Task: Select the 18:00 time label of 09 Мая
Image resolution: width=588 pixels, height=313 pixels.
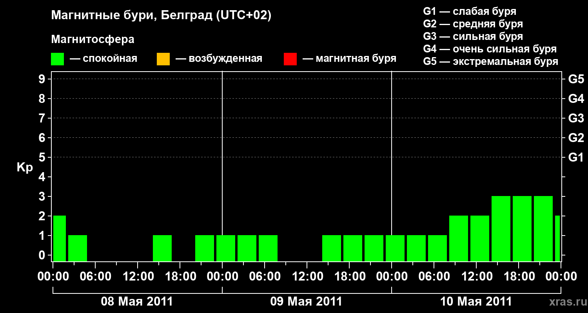Action: tap(349, 277)
